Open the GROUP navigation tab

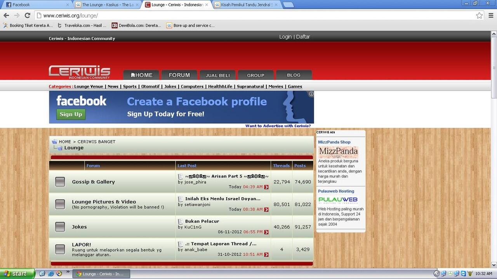click(x=255, y=75)
